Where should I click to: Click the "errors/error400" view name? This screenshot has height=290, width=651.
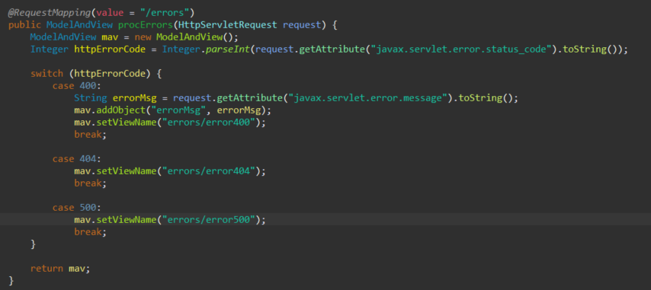coord(208,123)
